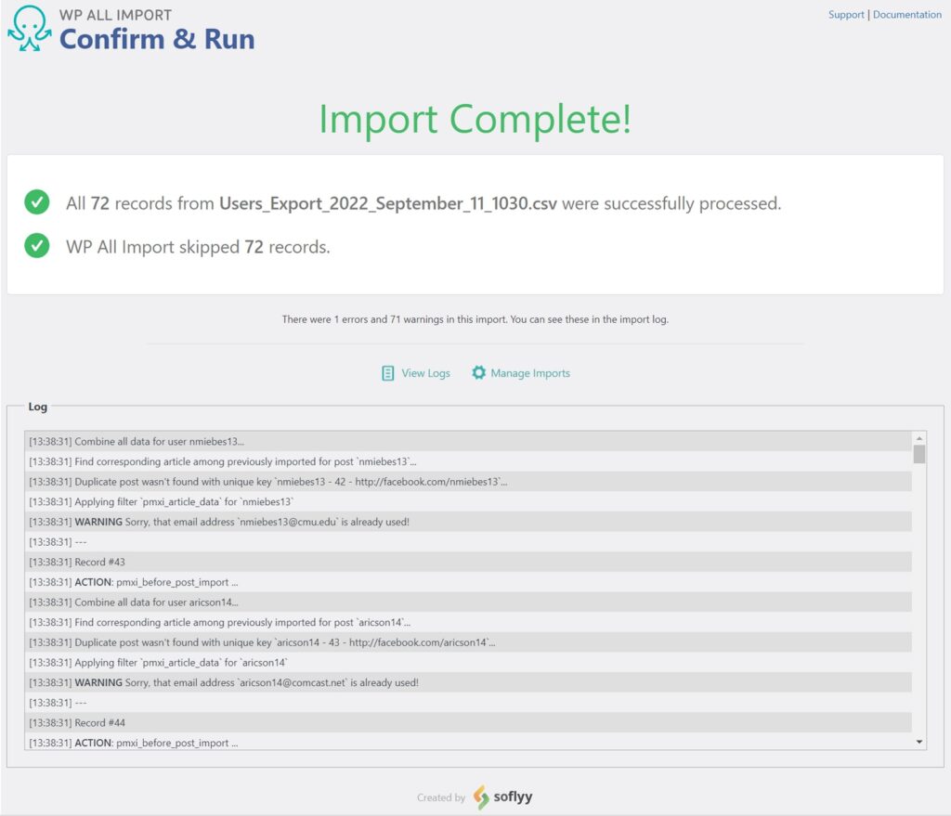The image size is (951, 816).
Task: Click warning about aricson14@comcast.net already used
Action: click(468, 682)
